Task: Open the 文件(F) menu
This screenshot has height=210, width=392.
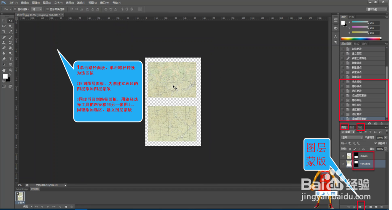Action: point(13,3)
